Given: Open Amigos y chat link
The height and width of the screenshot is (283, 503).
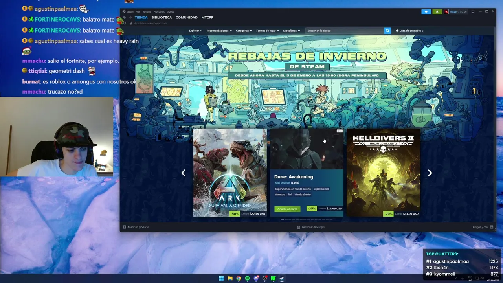Looking at the screenshot, I should tap(480, 227).
